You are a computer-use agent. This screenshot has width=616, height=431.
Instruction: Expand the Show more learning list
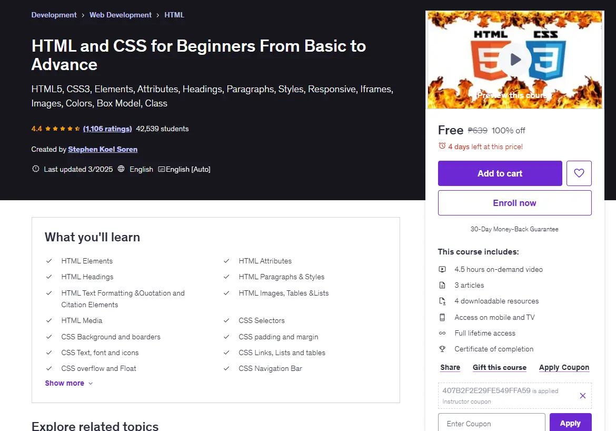click(x=69, y=383)
